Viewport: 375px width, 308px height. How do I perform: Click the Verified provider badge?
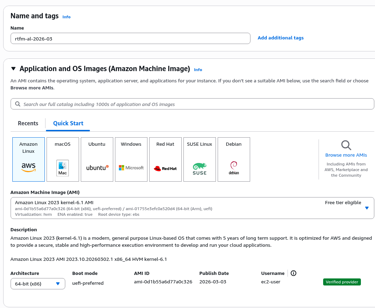[342, 282]
